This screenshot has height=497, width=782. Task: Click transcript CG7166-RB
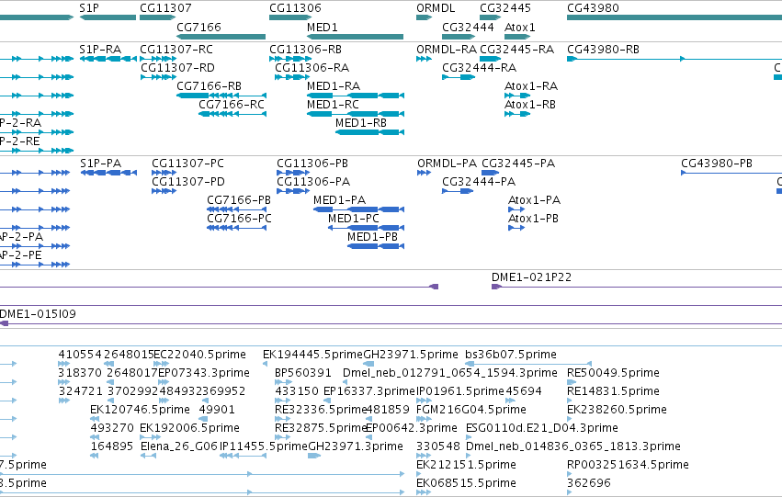click(221, 96)
